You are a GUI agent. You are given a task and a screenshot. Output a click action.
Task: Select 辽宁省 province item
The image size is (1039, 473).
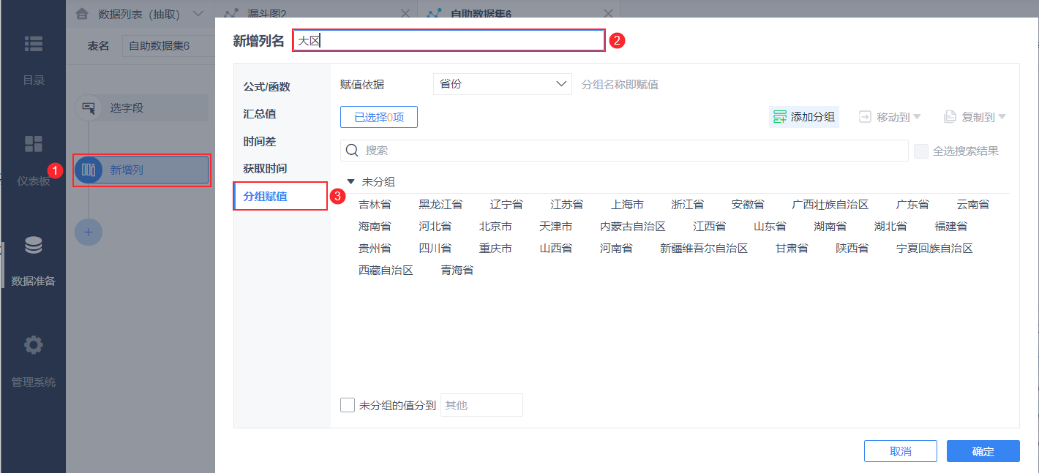pyautogui.click(x=506, y=205)
